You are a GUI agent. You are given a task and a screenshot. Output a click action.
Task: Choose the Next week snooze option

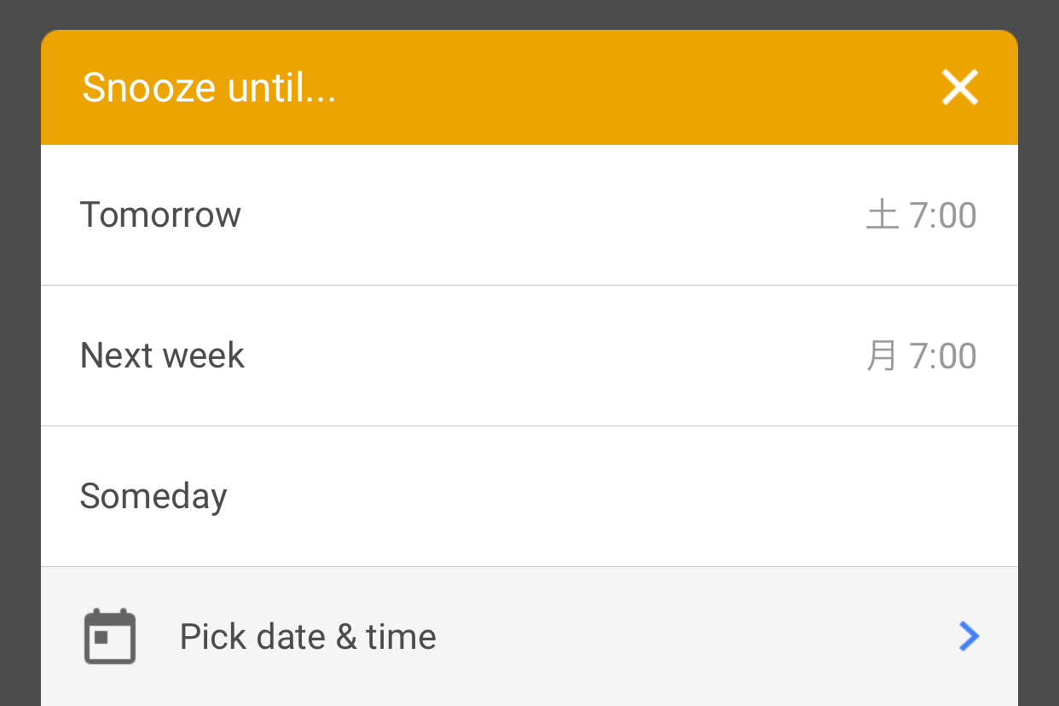tap(529, 356)
